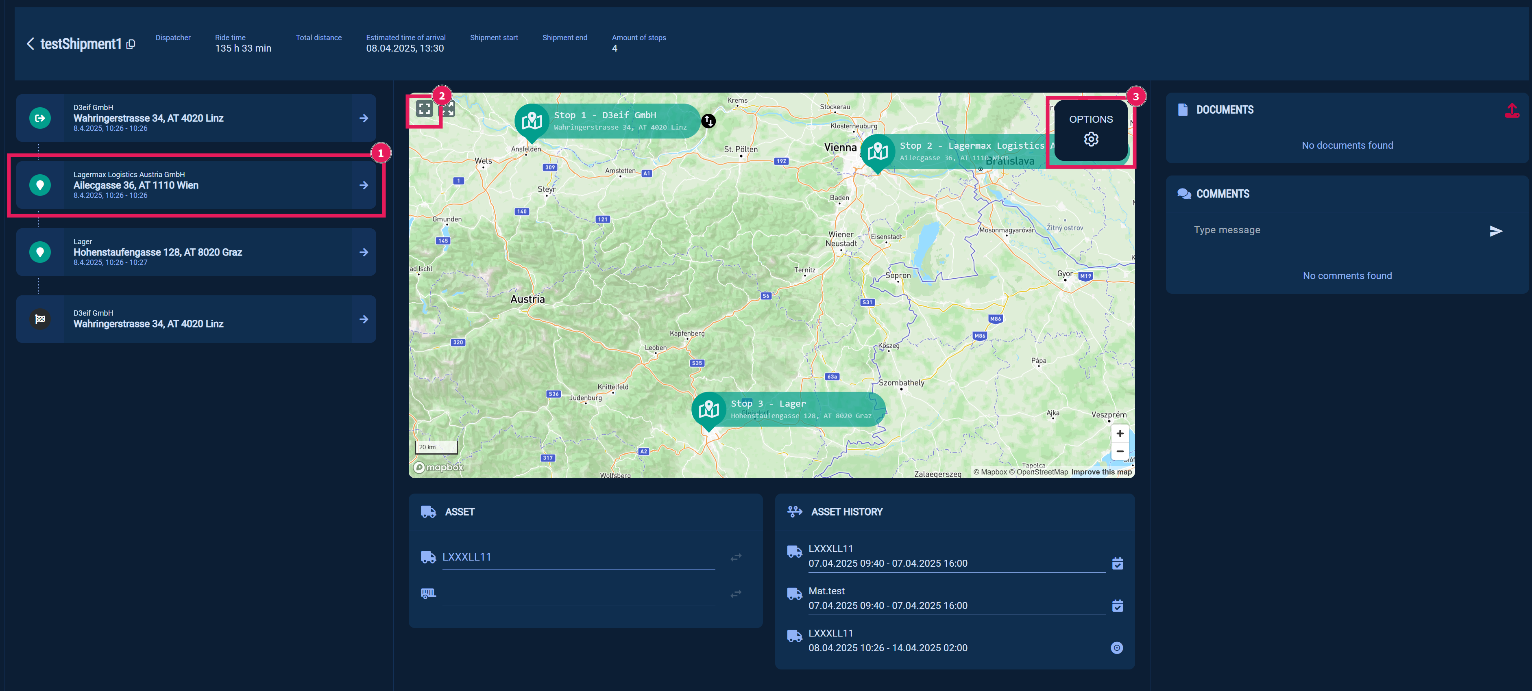Expand the first D3eif GmbH stop arrow

(363, 118)
